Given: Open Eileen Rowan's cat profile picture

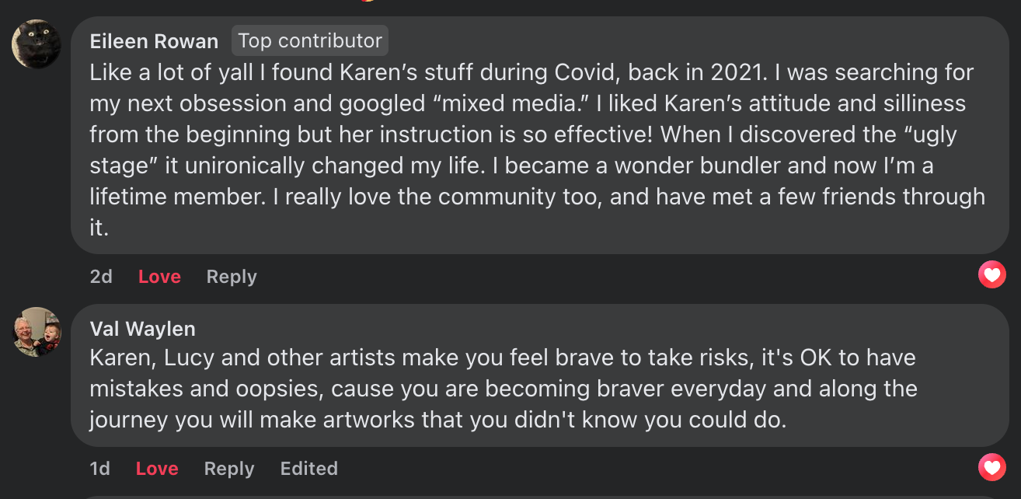Looking at the screenshot, I should [x=36, y=44].
